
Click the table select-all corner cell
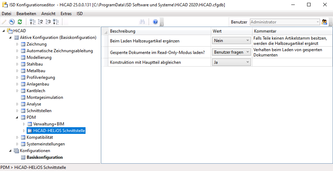105,31
